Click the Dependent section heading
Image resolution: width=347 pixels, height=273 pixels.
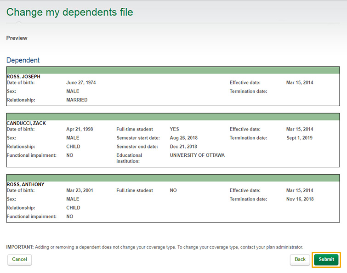click(23, 60)
